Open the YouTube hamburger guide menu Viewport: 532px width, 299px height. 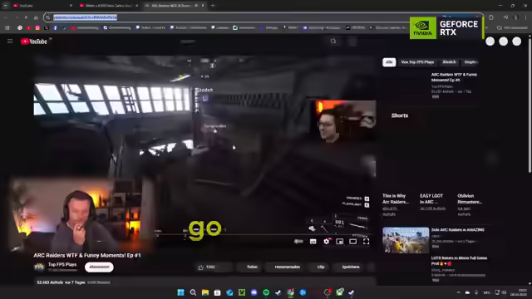(10, 42)
